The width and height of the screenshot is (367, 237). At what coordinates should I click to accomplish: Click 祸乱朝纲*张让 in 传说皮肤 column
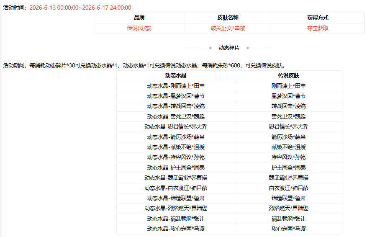pos(288,219)
